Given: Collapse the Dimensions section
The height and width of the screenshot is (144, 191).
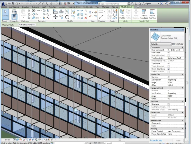Looking at the screenshot, I should (x=182, y=112).
